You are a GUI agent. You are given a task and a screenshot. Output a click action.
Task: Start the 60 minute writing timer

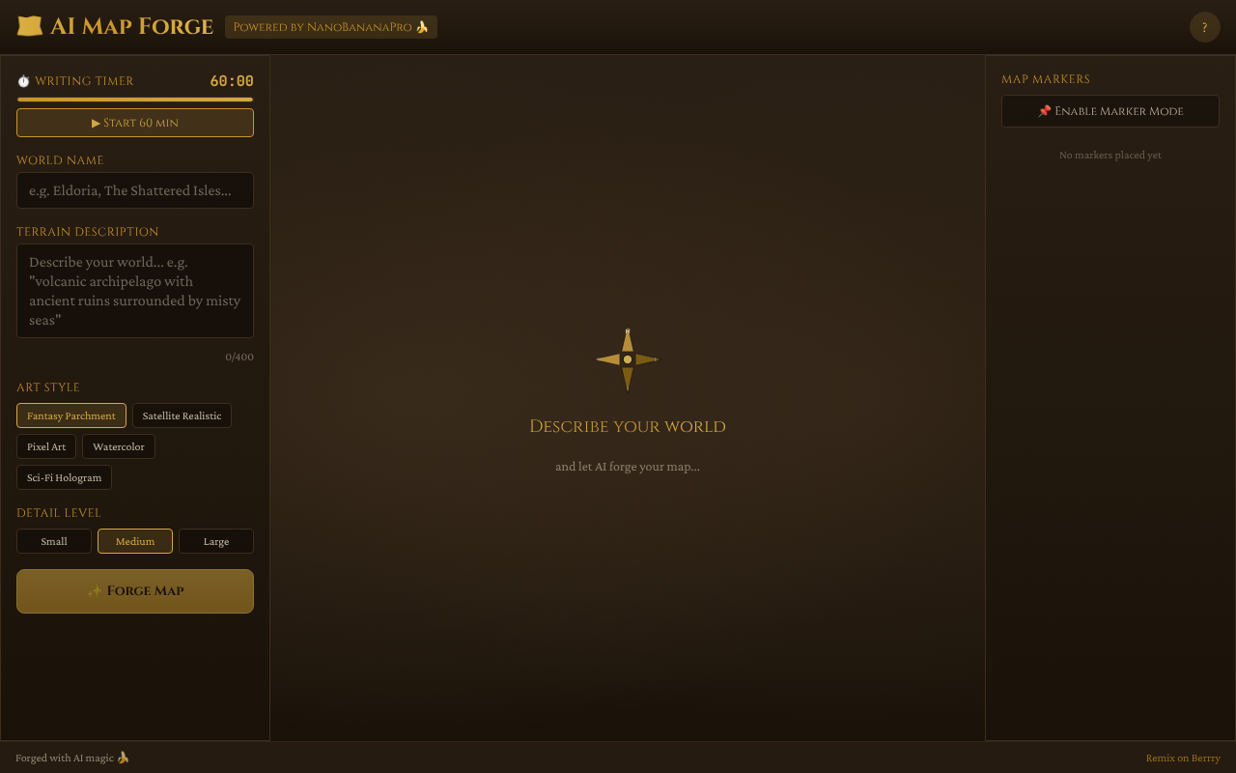point(135,123)
